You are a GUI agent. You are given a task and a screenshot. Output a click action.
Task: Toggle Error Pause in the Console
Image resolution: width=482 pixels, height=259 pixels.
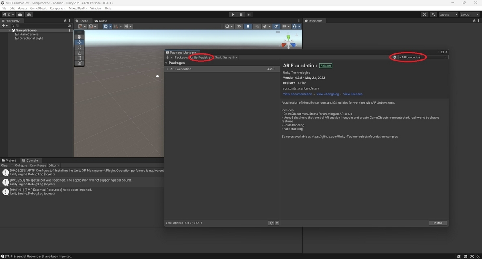click(x=38, y=165)
